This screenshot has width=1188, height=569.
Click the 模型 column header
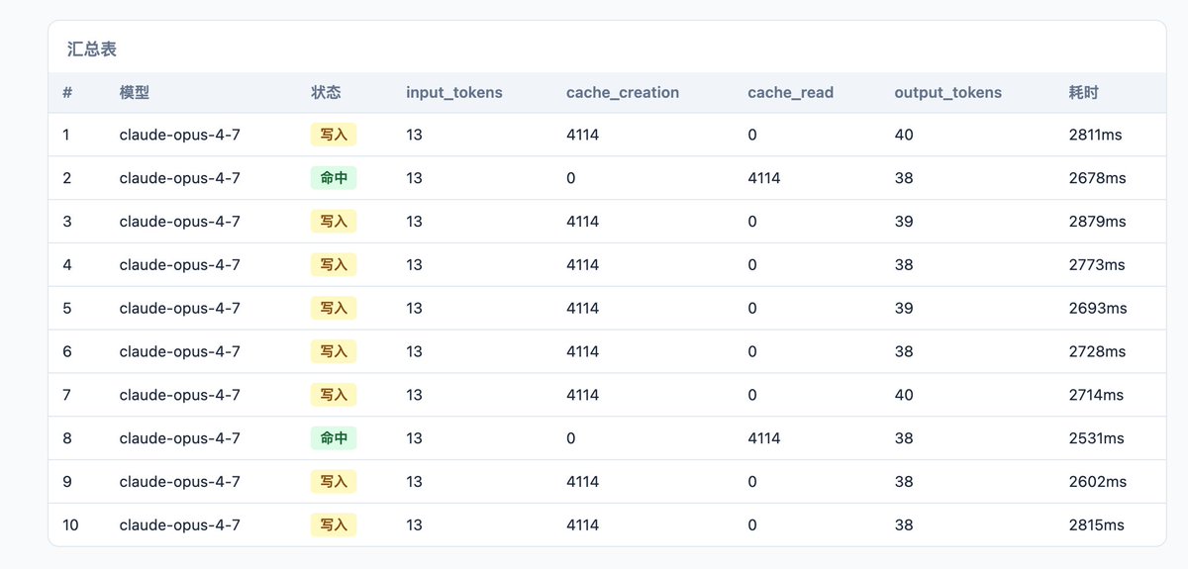(x=134, y=92)
